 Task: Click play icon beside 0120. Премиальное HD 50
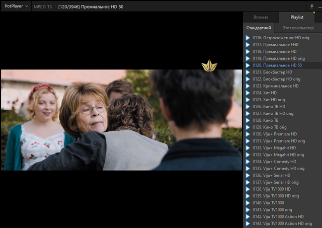[248, 65]
